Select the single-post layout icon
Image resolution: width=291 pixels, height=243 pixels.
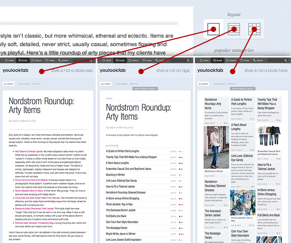pyautogui.click(x=213, y=29)
